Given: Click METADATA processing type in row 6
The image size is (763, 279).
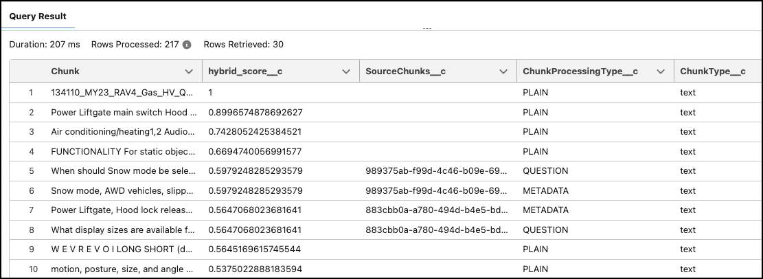Looking at the screenshot, I should pyautogui.click(x=545, y=191).
